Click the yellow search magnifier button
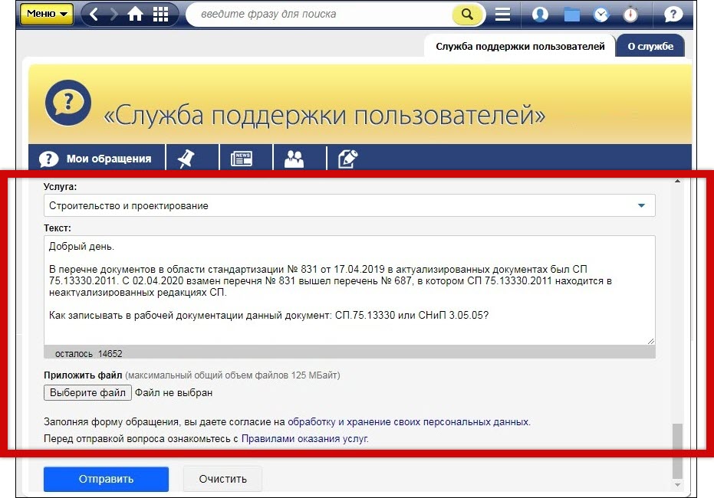The height and width of the screenshot is (498, 714). click(x=467, y=15)
